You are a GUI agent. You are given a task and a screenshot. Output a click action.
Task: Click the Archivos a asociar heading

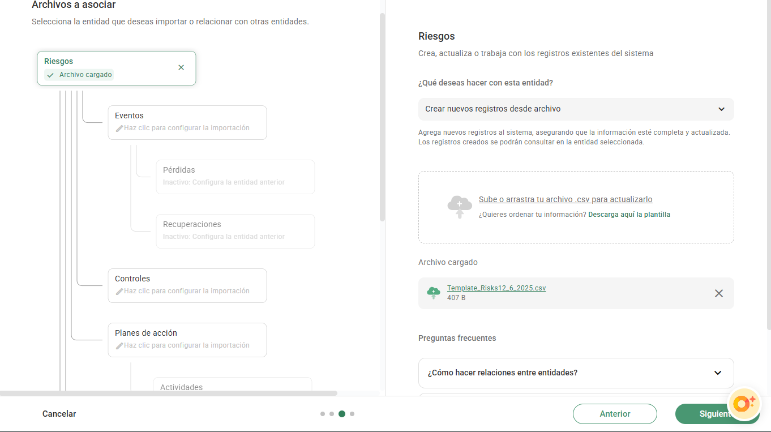pos(74,5)
